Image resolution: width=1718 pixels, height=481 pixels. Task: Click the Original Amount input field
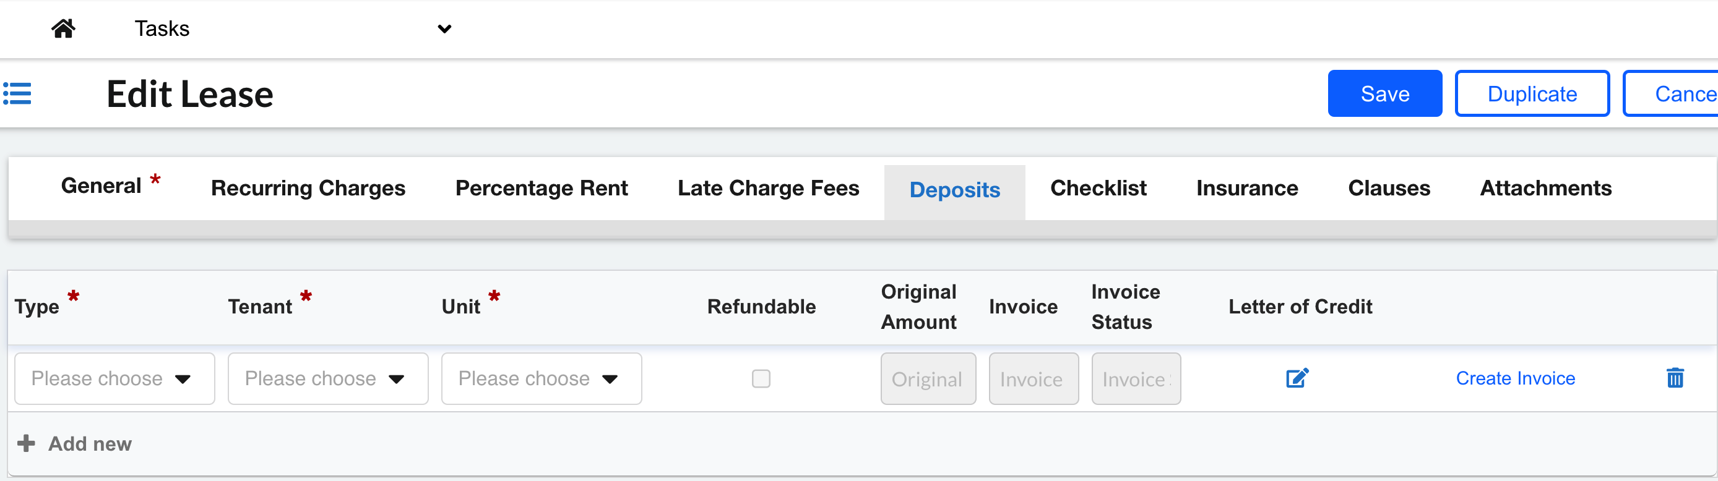[x=928, y=378]
